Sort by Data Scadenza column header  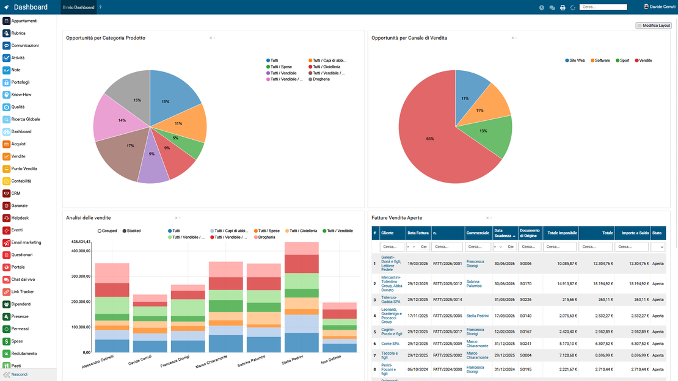click(x=505, y=233)
